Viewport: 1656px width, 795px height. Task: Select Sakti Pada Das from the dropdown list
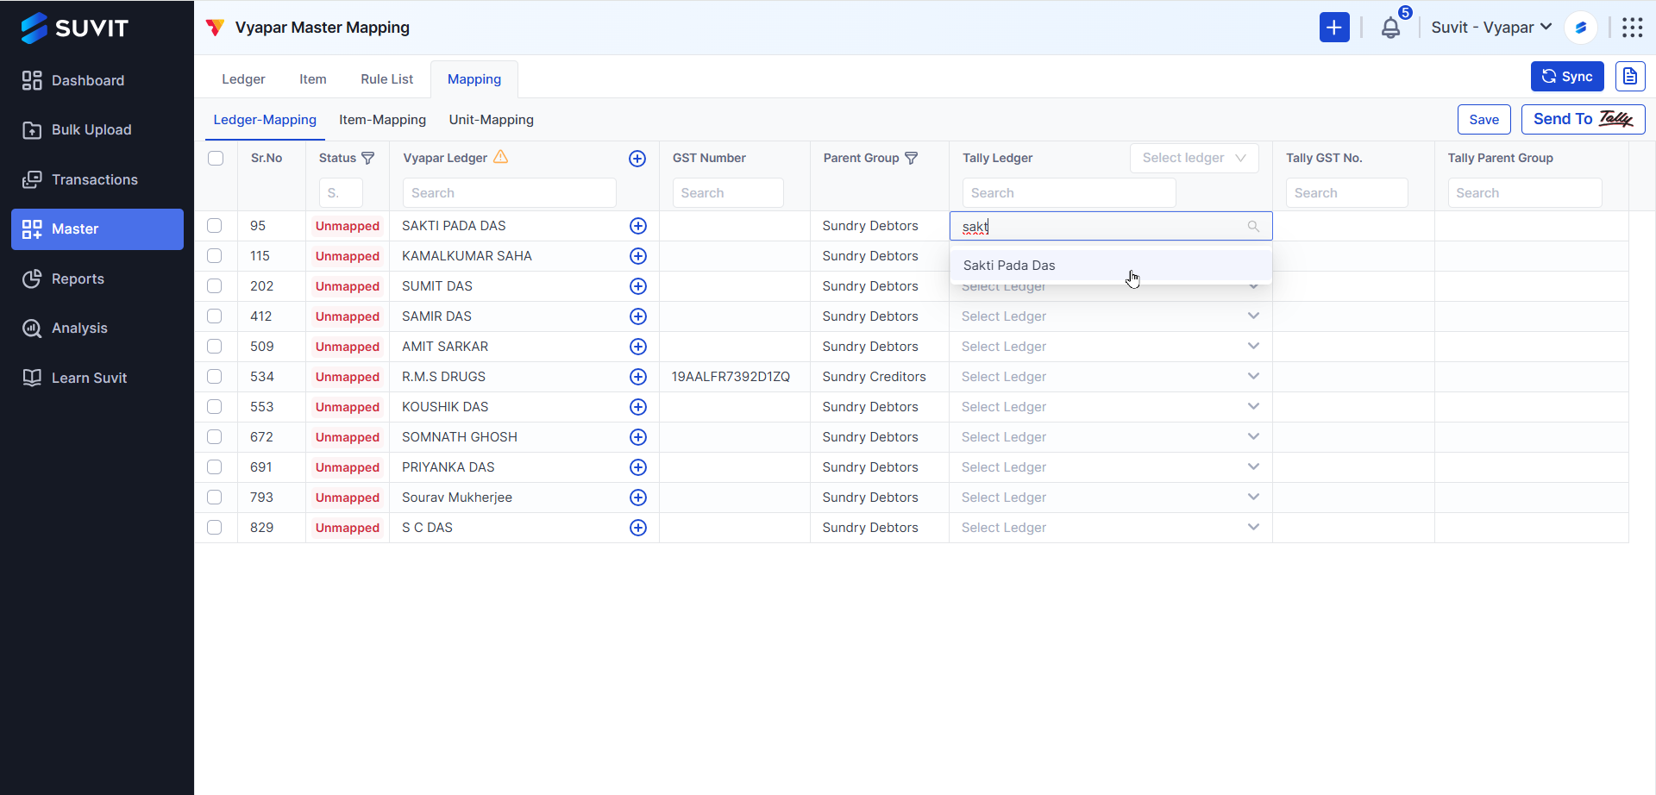point(1111,266)
